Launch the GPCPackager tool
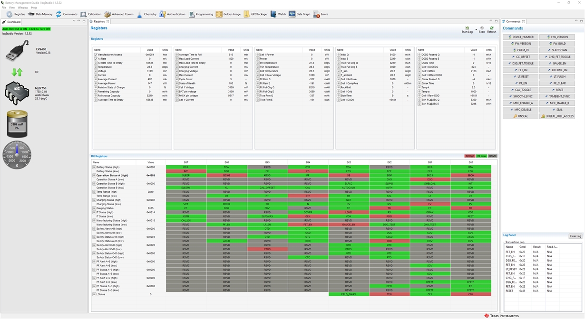Screen dimensions: 585x319 [256, 14]
